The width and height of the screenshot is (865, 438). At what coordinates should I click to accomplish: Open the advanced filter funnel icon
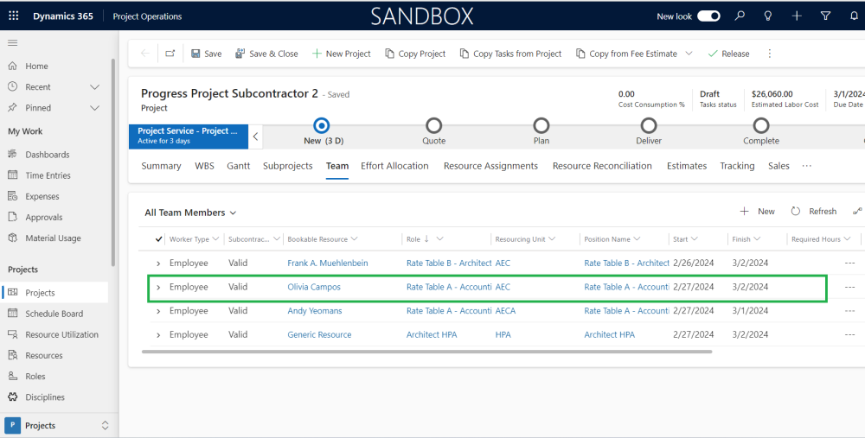[825, 16]
